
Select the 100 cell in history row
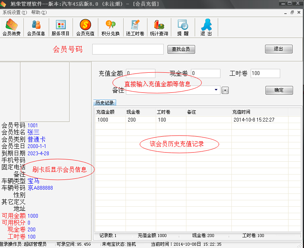click(171, 120)
